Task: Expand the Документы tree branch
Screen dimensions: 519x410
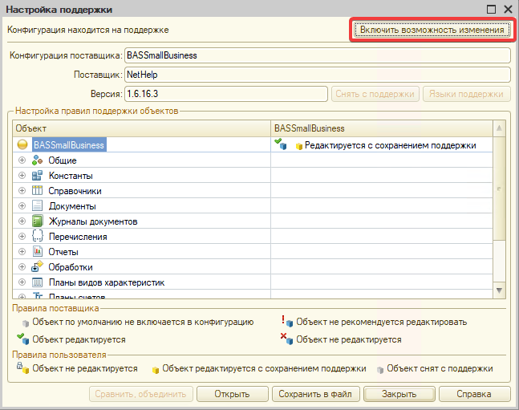Action: click(22, 206)
